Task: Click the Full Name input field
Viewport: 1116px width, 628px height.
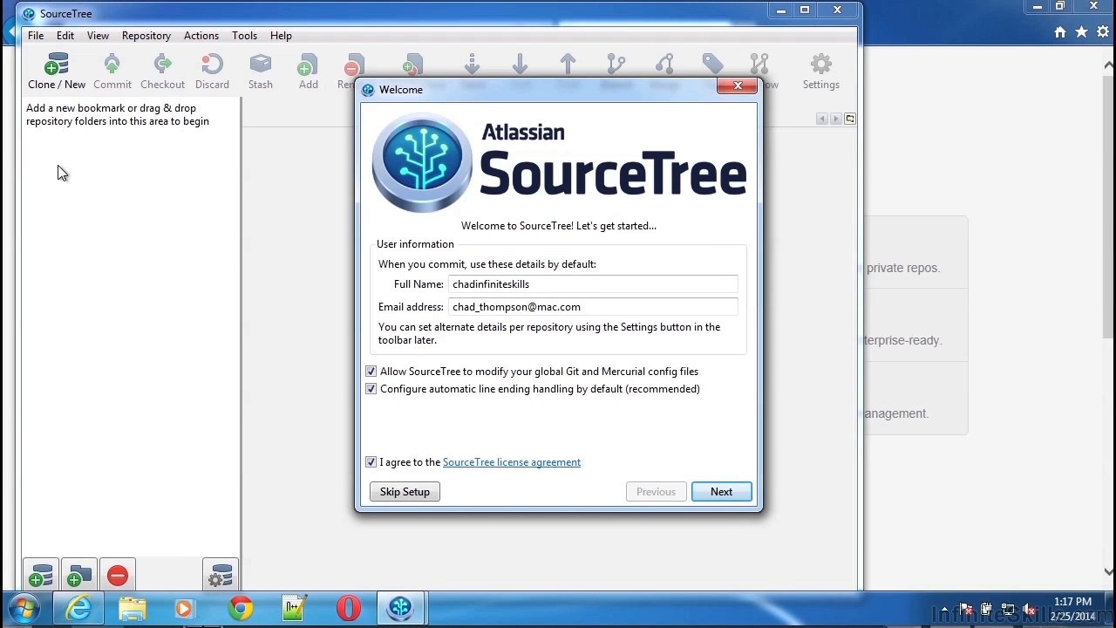Action: click(x=593, y=284)
